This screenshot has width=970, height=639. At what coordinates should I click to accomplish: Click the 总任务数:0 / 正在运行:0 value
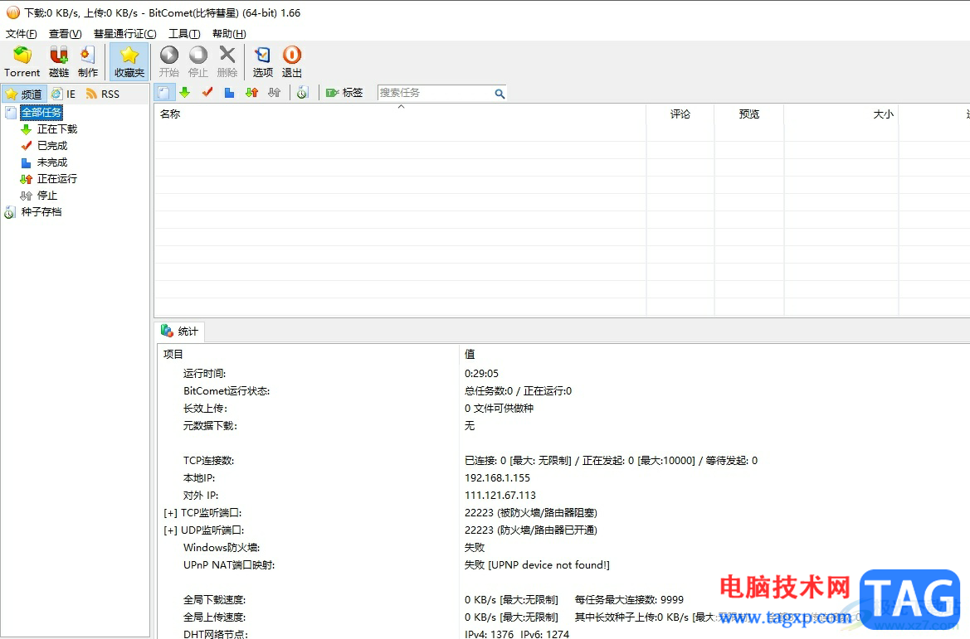(518, 391)
